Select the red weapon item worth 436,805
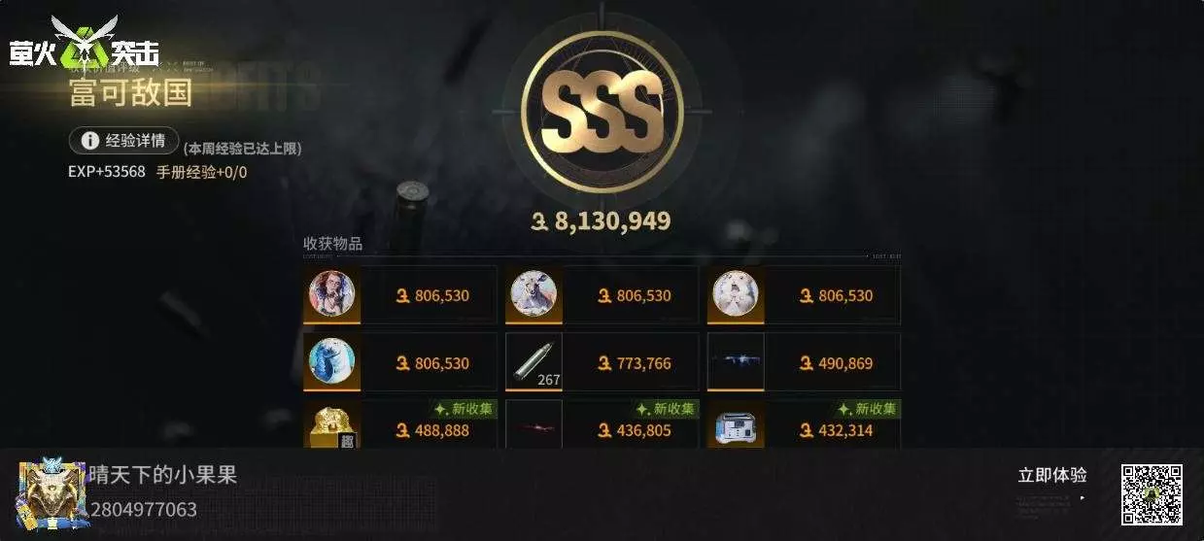Image resolution: width=1204 pixels, height=541 pixels. click(534, 426)
